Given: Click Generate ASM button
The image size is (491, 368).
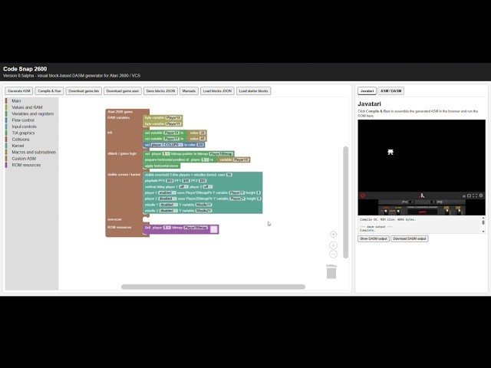Looking at the screenshot, I should [18, 91].
